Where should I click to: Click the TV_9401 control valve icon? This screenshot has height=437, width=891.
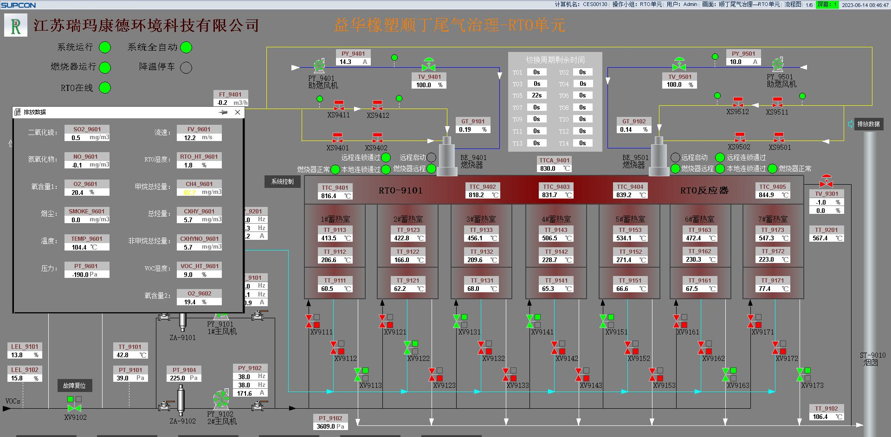pyautogui.click(x=428, y=65)
